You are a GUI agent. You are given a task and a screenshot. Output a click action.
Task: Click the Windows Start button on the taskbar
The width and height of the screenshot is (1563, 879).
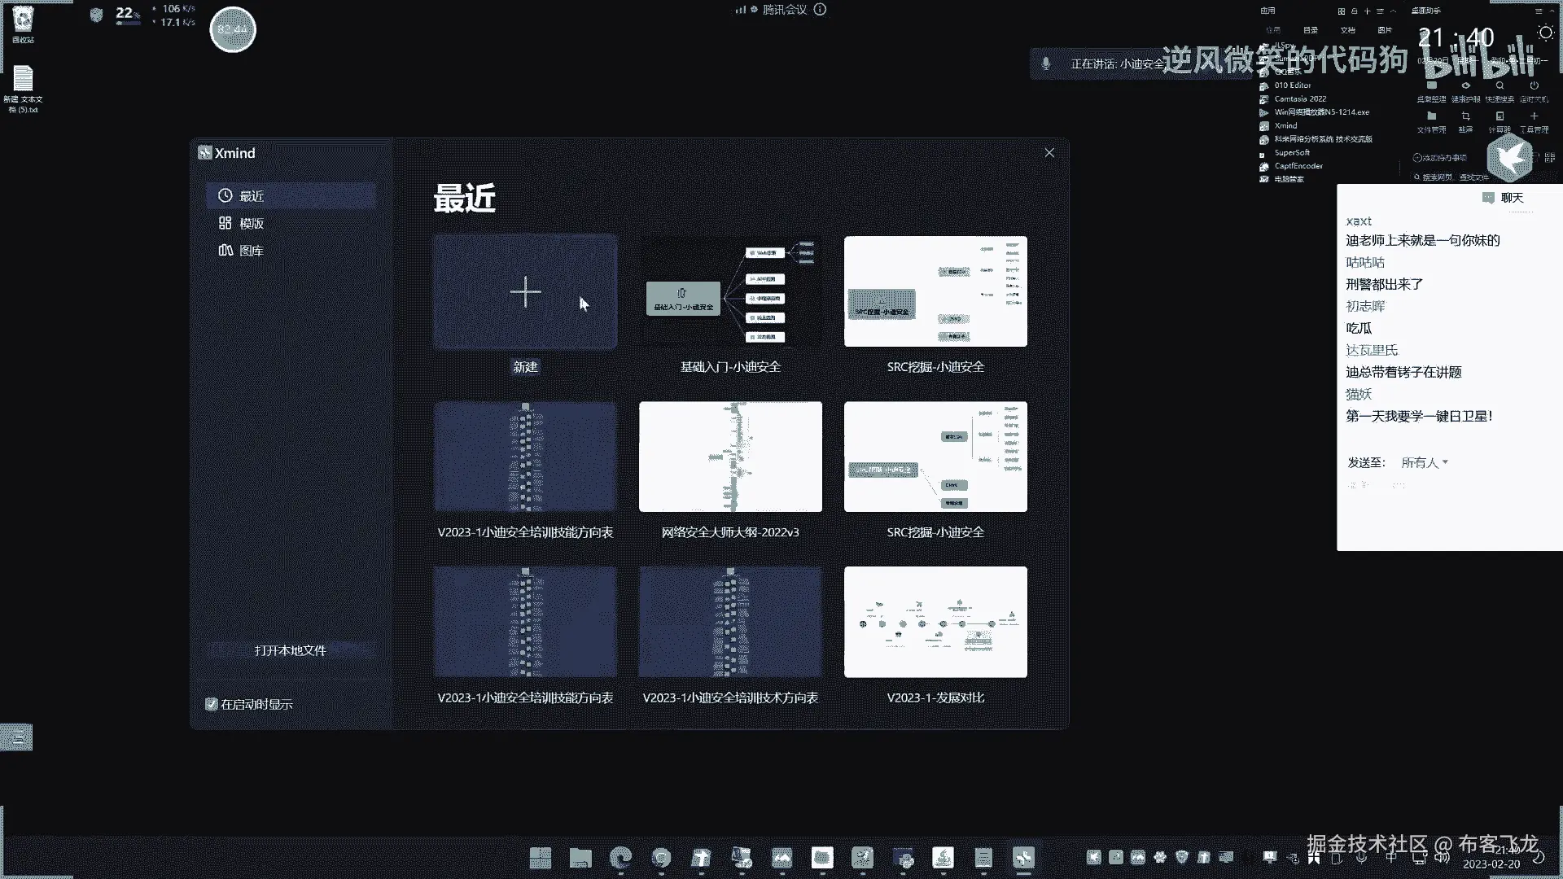click(x=540, y=858)
